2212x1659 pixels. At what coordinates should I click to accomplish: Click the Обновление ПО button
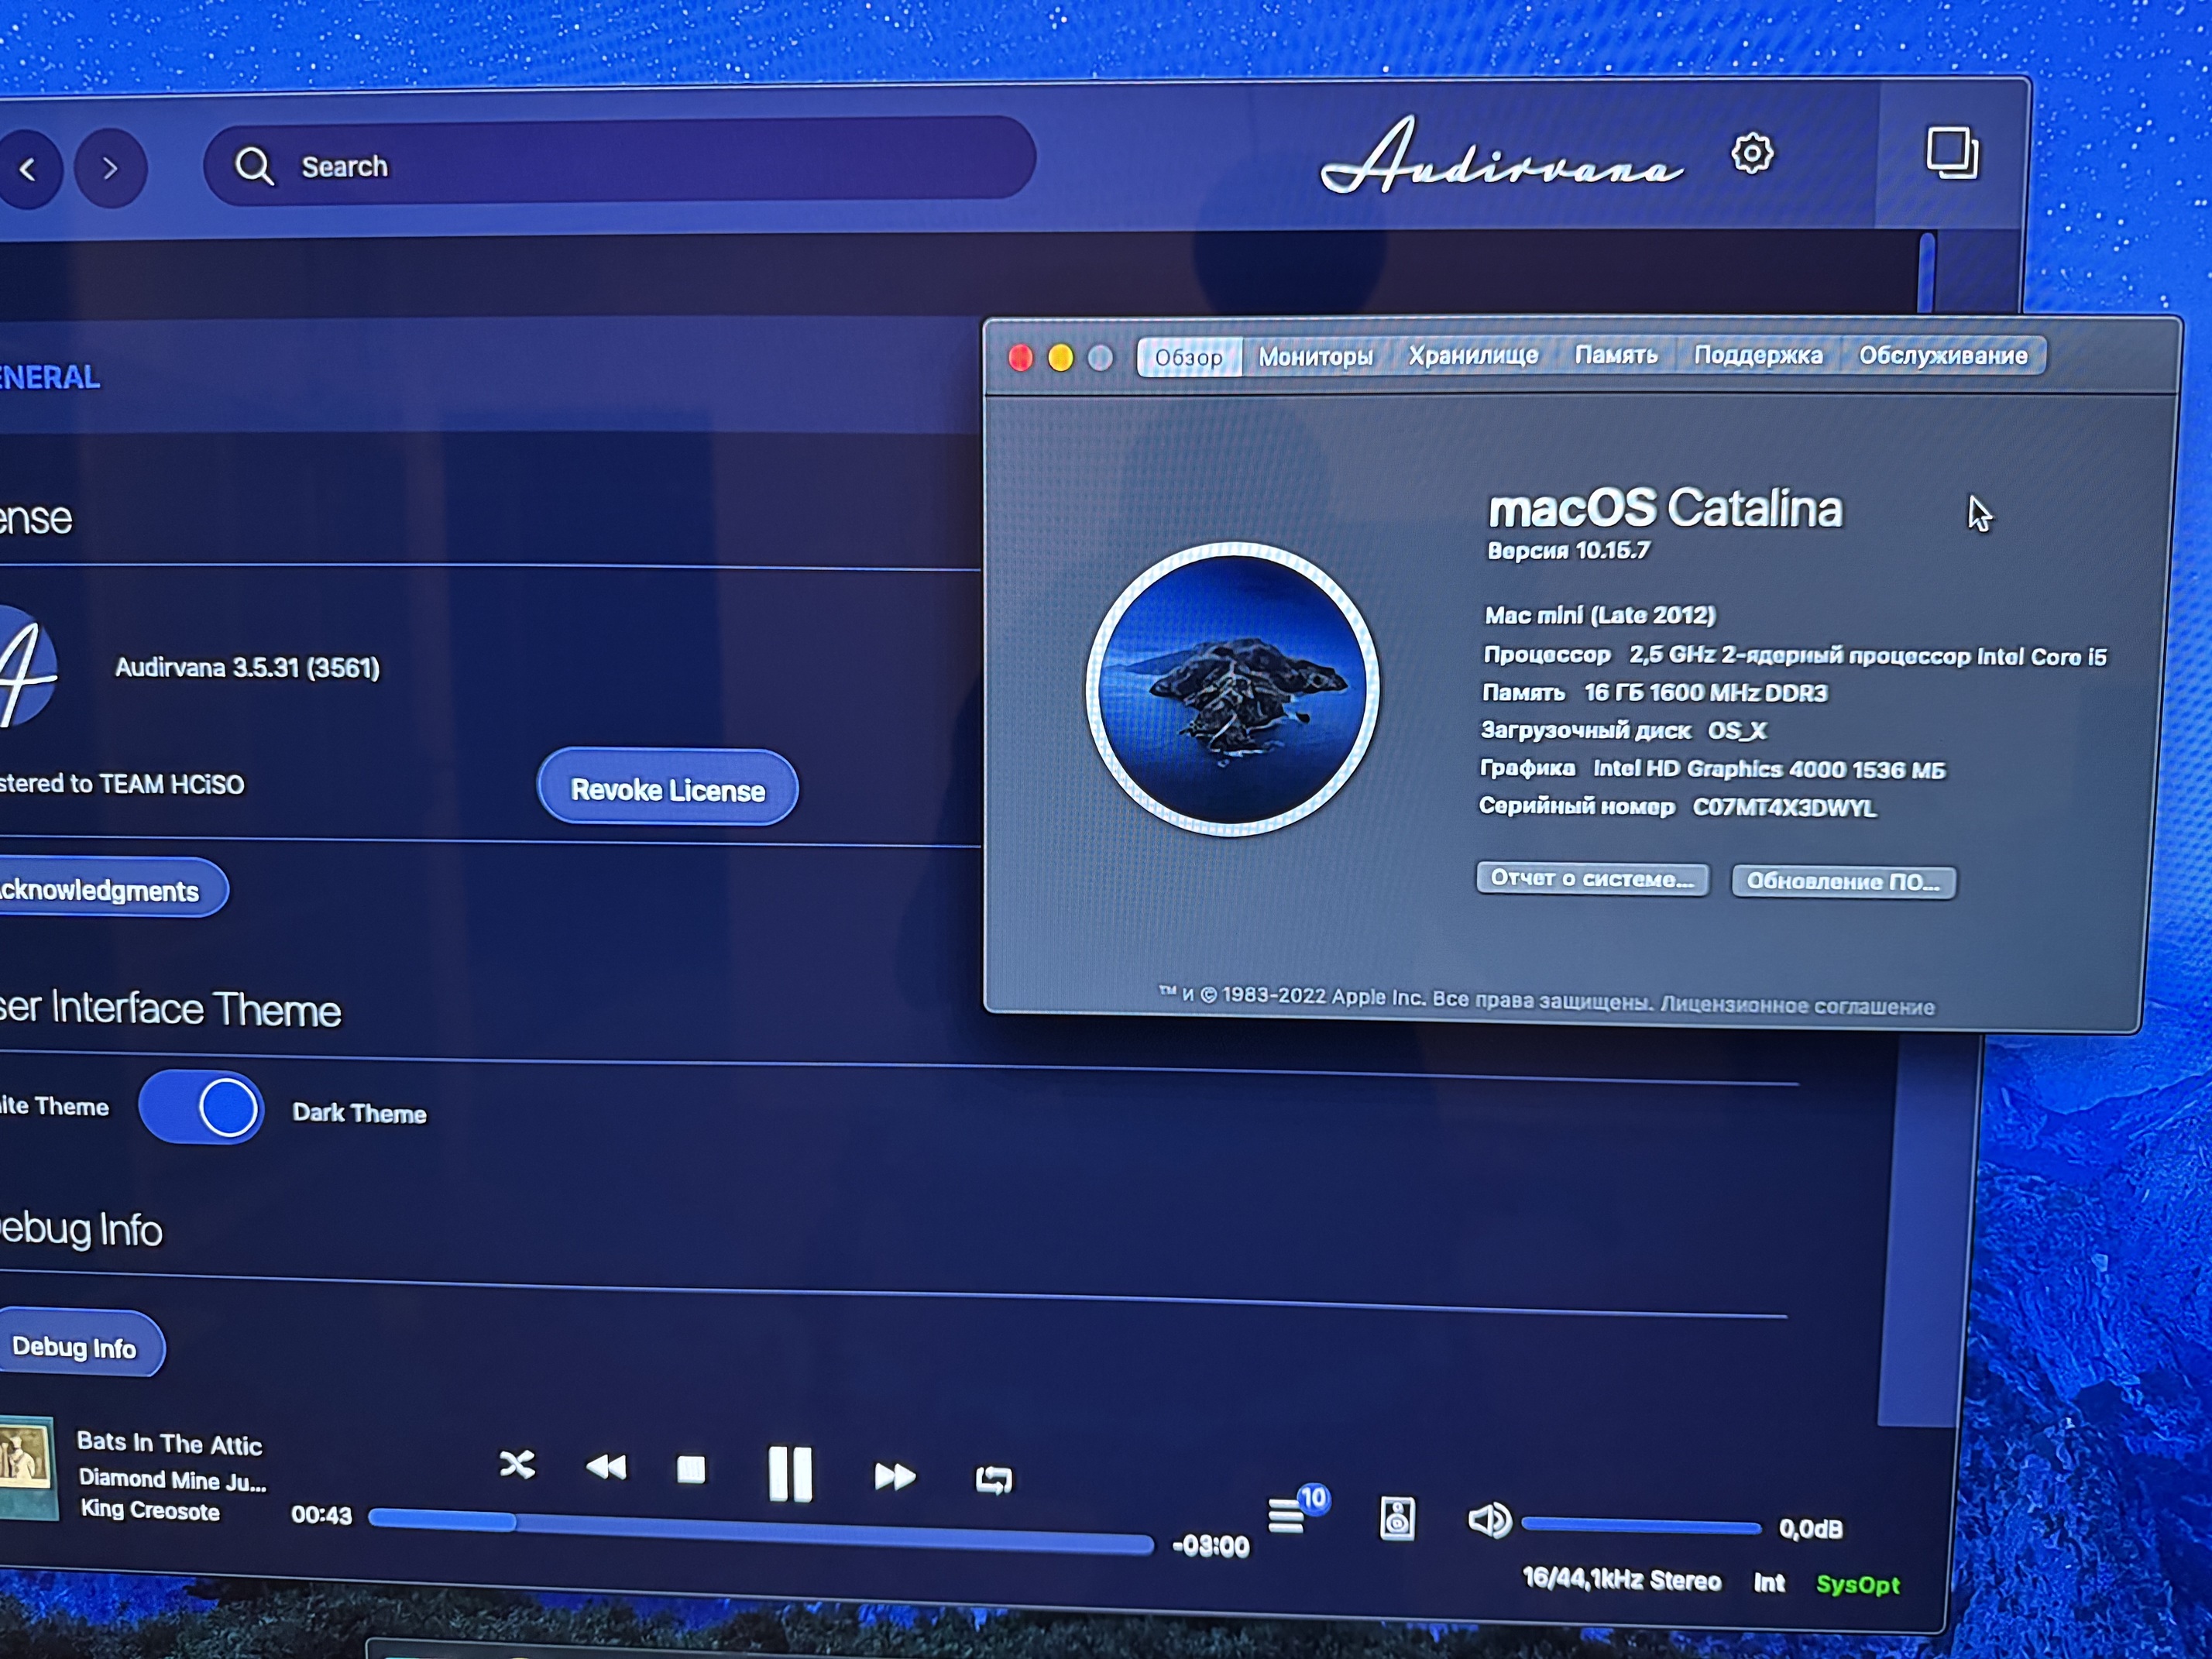1843,881
